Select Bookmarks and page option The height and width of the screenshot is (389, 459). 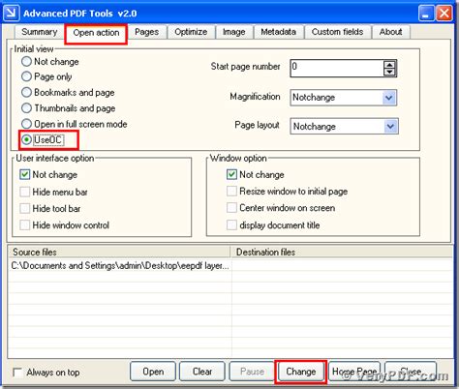point(26,93)
